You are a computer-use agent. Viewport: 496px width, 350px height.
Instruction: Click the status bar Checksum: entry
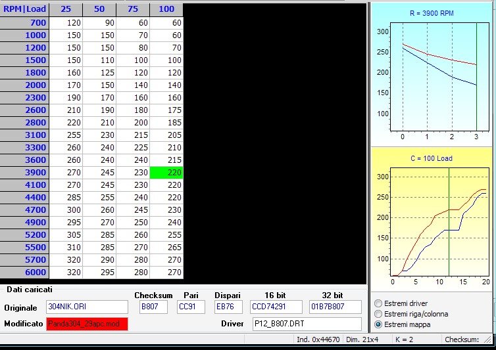[462, 339]
